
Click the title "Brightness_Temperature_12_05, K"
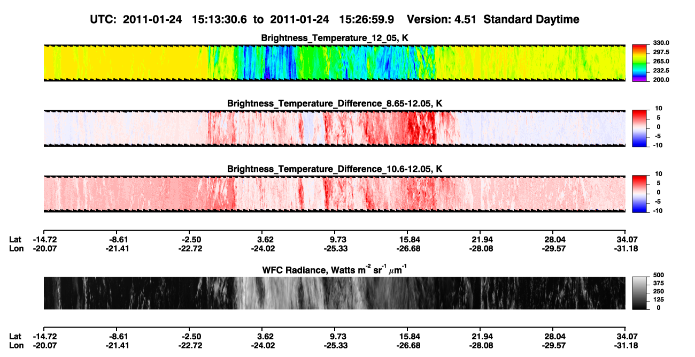pyautogui.click(x=335, y=38)
